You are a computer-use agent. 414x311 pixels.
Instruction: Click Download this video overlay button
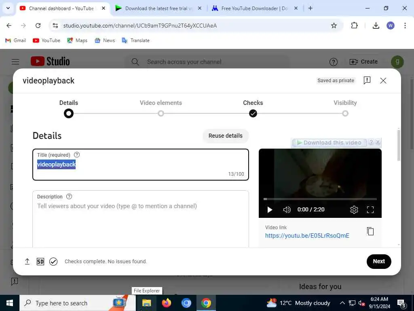[329, 143]
